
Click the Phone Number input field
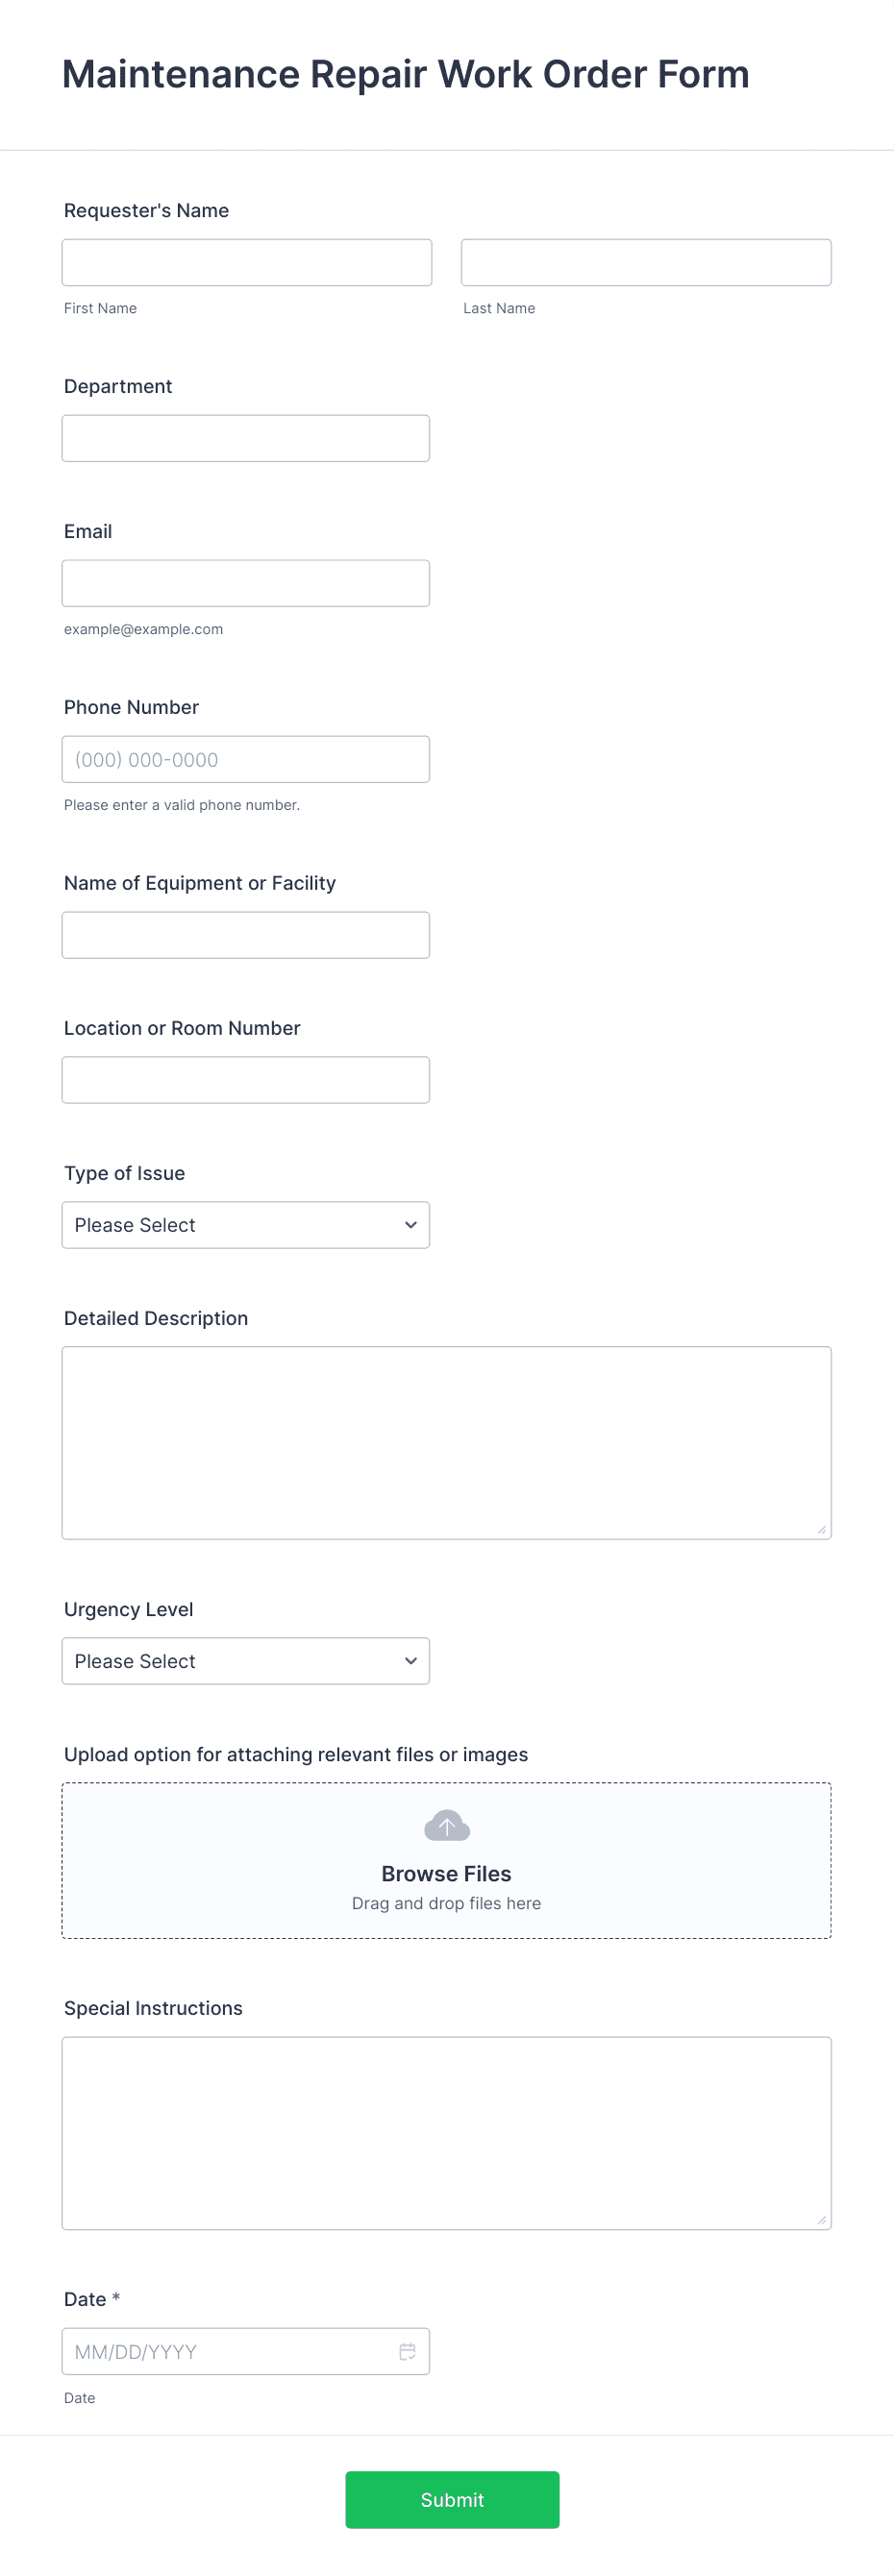(x=245, y=758)
